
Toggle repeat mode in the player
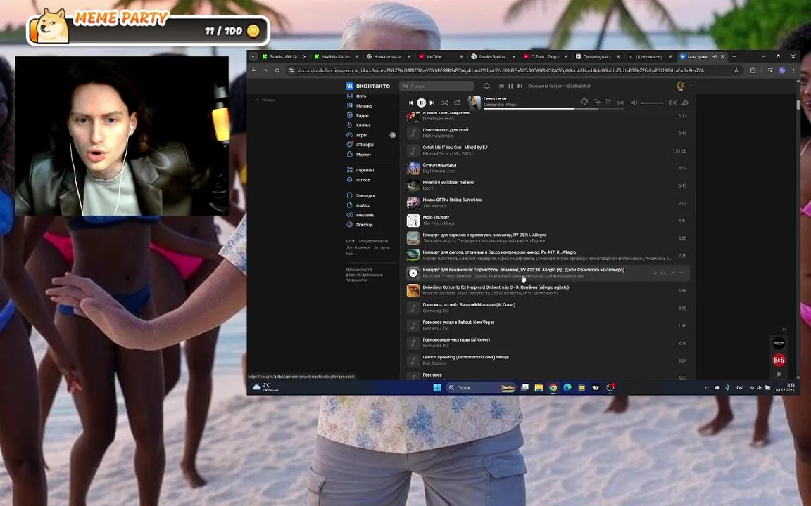pos(457,103)
